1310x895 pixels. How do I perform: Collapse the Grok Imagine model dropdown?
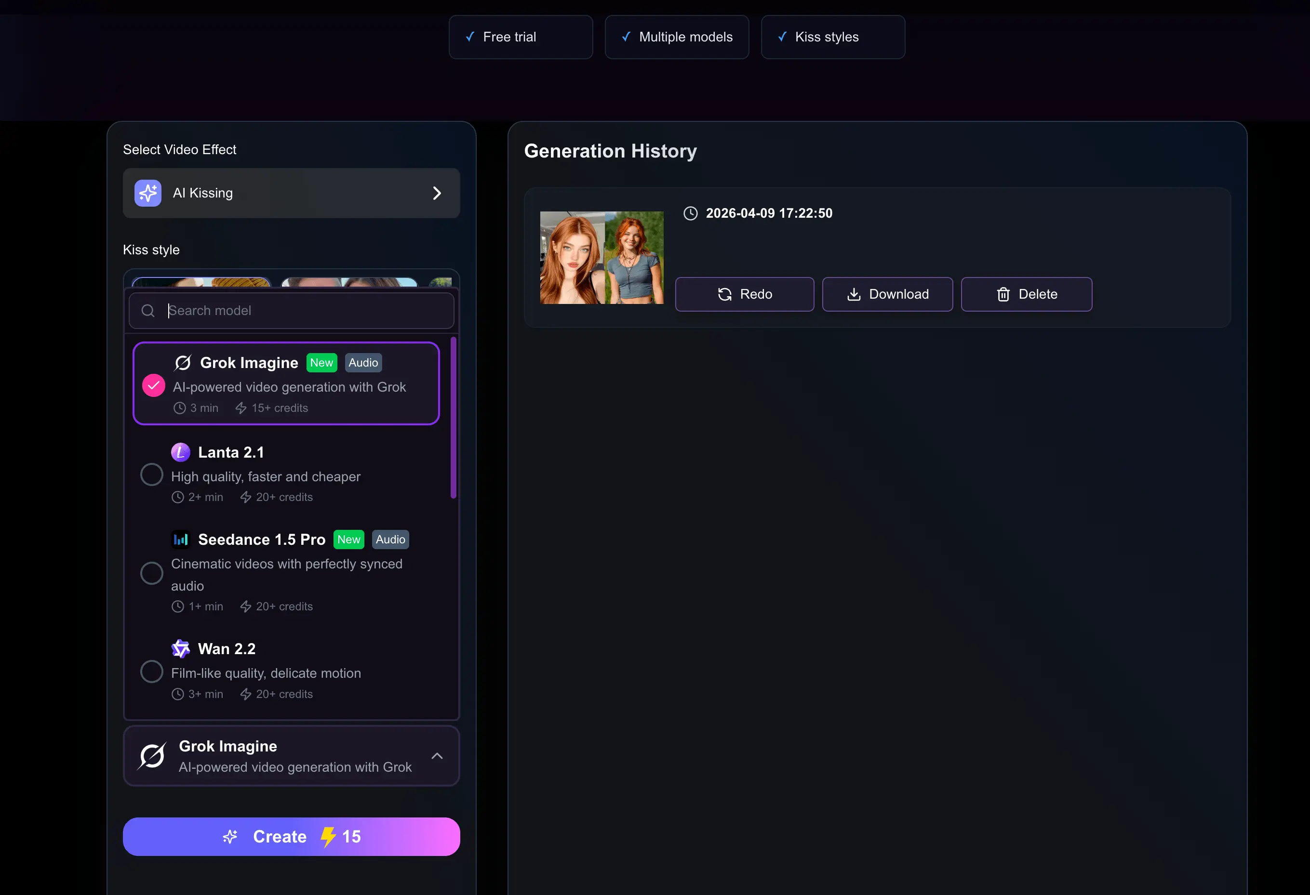point(437,756)
